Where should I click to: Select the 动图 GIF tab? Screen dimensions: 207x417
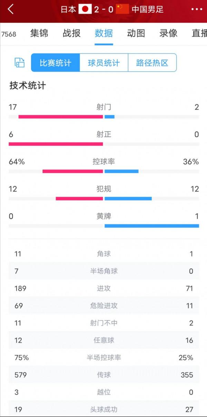click(136, 33)
